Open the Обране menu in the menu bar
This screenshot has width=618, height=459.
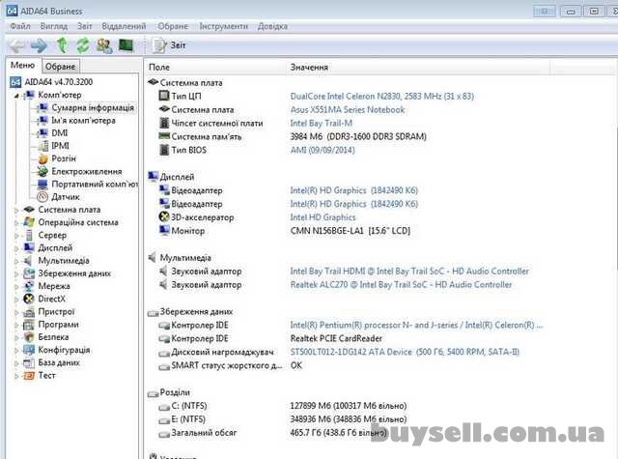(x=173, y=26)
